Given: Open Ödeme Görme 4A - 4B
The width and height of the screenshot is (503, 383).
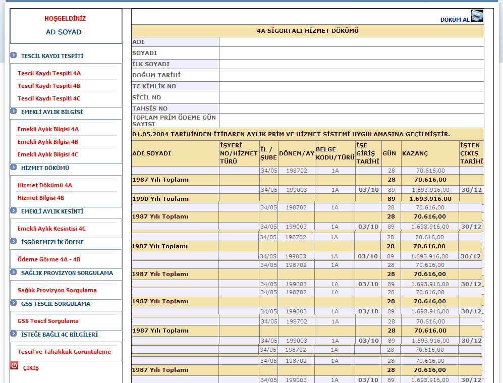Looking at the screenshot, I should point(49,259).
